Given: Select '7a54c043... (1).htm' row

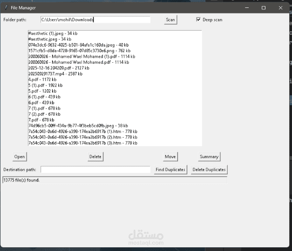Looking at the screenshot, I should click(x=115, y=132).
